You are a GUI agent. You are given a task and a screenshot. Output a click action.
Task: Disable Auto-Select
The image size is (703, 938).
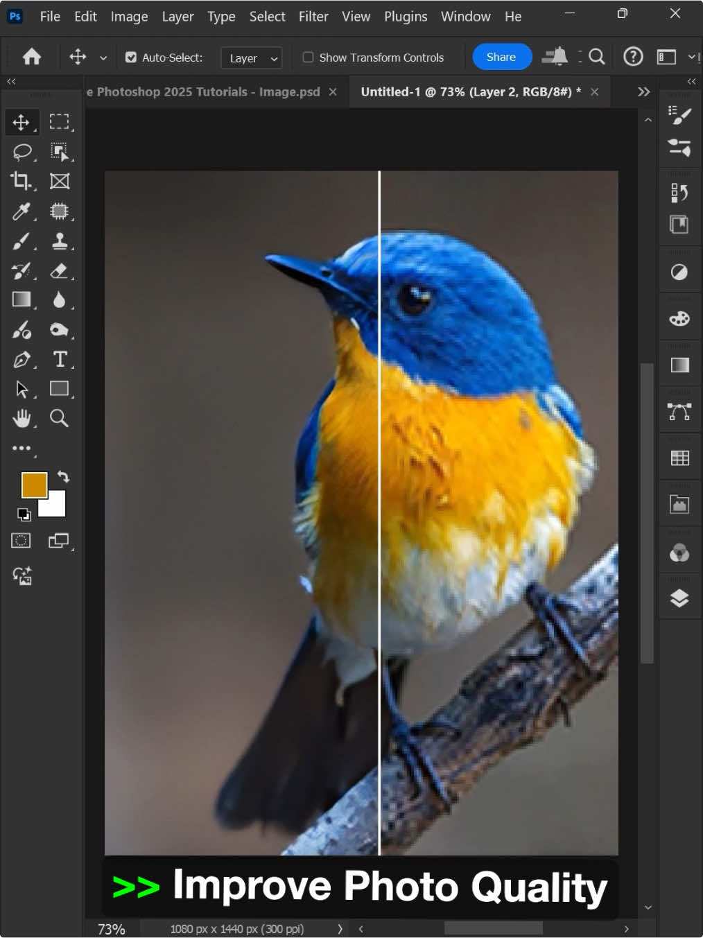pyautogui.click(x=131, y=57)
